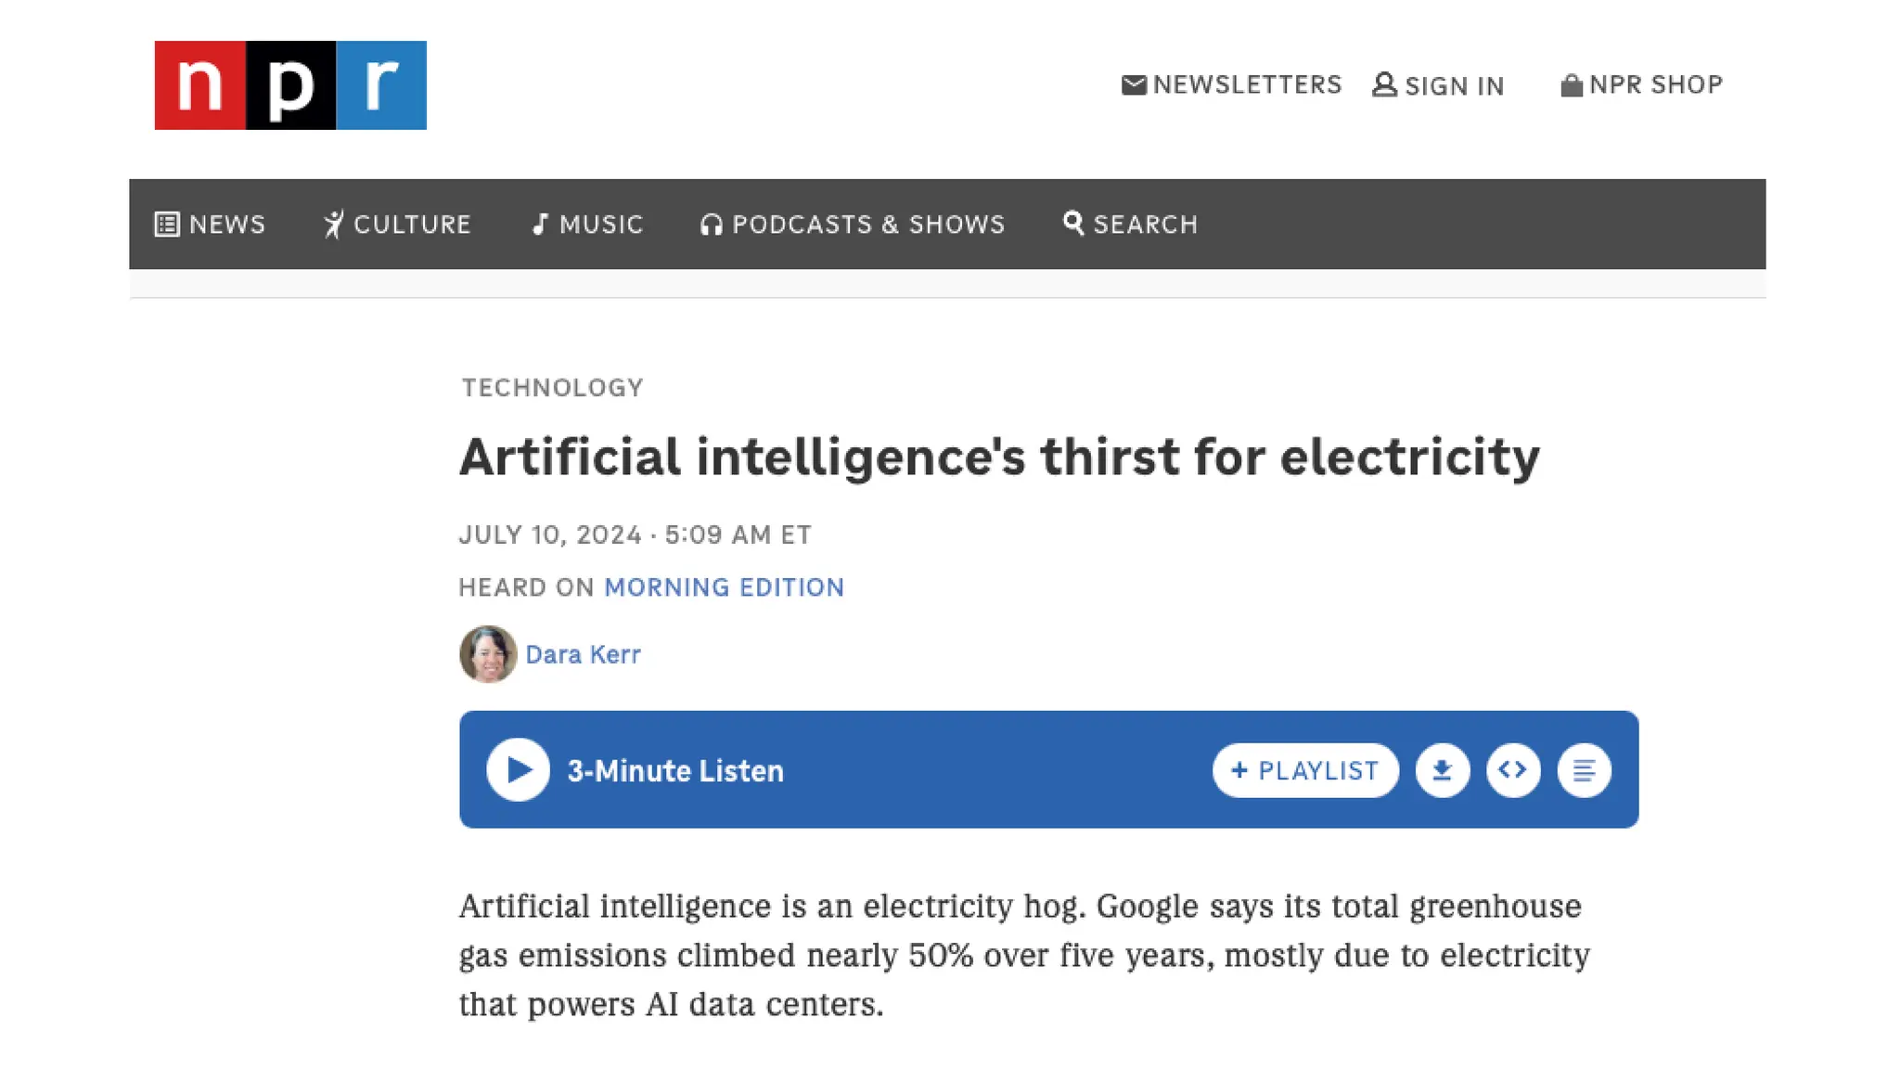This screenshot has height=1069, width=1900.
Task: Download the audio file
Action: (x=1443, y=770)
